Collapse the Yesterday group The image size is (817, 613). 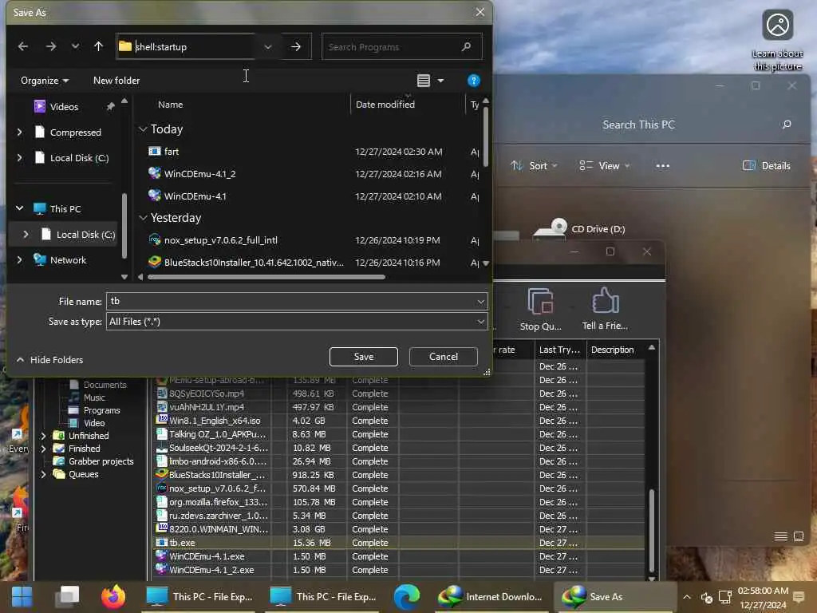pos(144,218)
